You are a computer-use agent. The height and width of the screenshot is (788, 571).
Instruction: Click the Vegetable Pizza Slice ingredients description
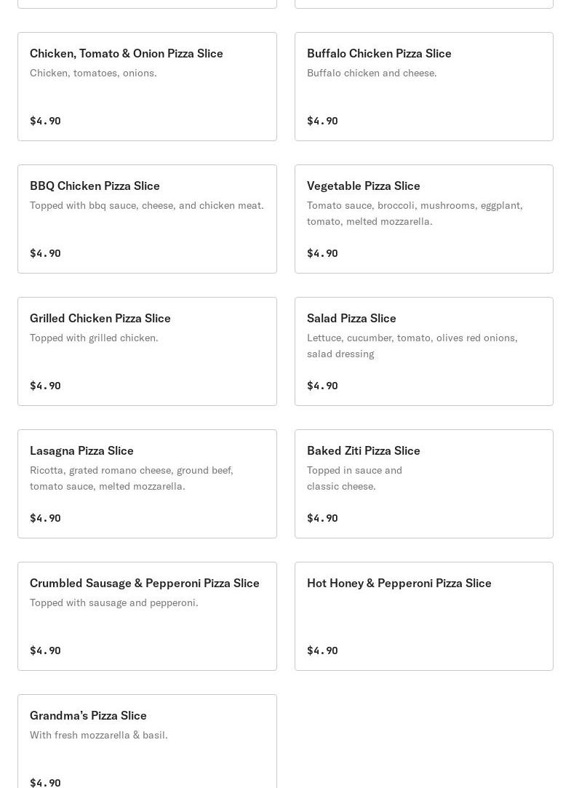point(415,213)
